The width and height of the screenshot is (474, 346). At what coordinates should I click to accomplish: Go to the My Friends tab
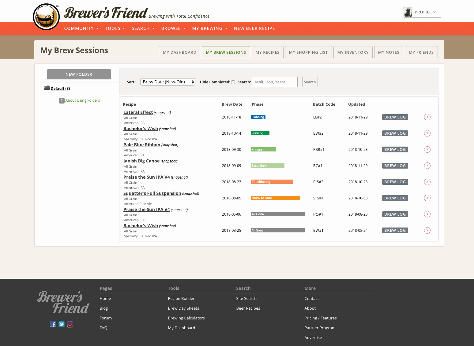point(421,52)
